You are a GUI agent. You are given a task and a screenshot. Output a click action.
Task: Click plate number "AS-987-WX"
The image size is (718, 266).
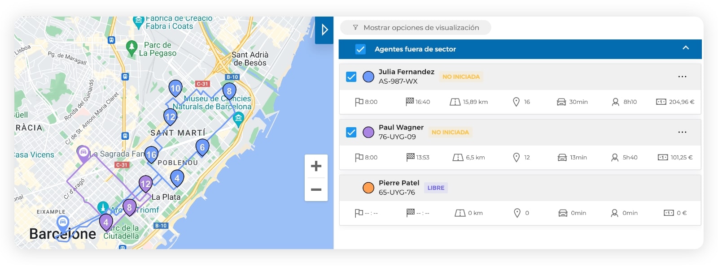[398, 81]
